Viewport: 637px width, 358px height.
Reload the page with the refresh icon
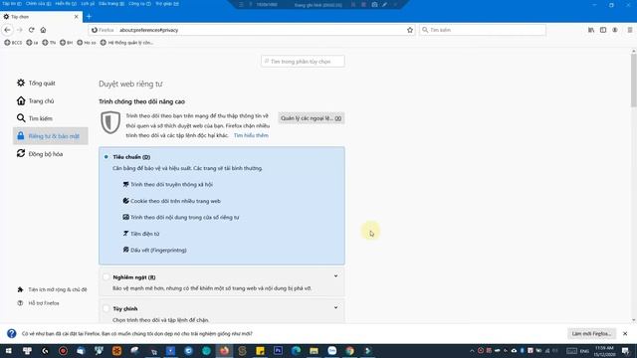[31, 30]
